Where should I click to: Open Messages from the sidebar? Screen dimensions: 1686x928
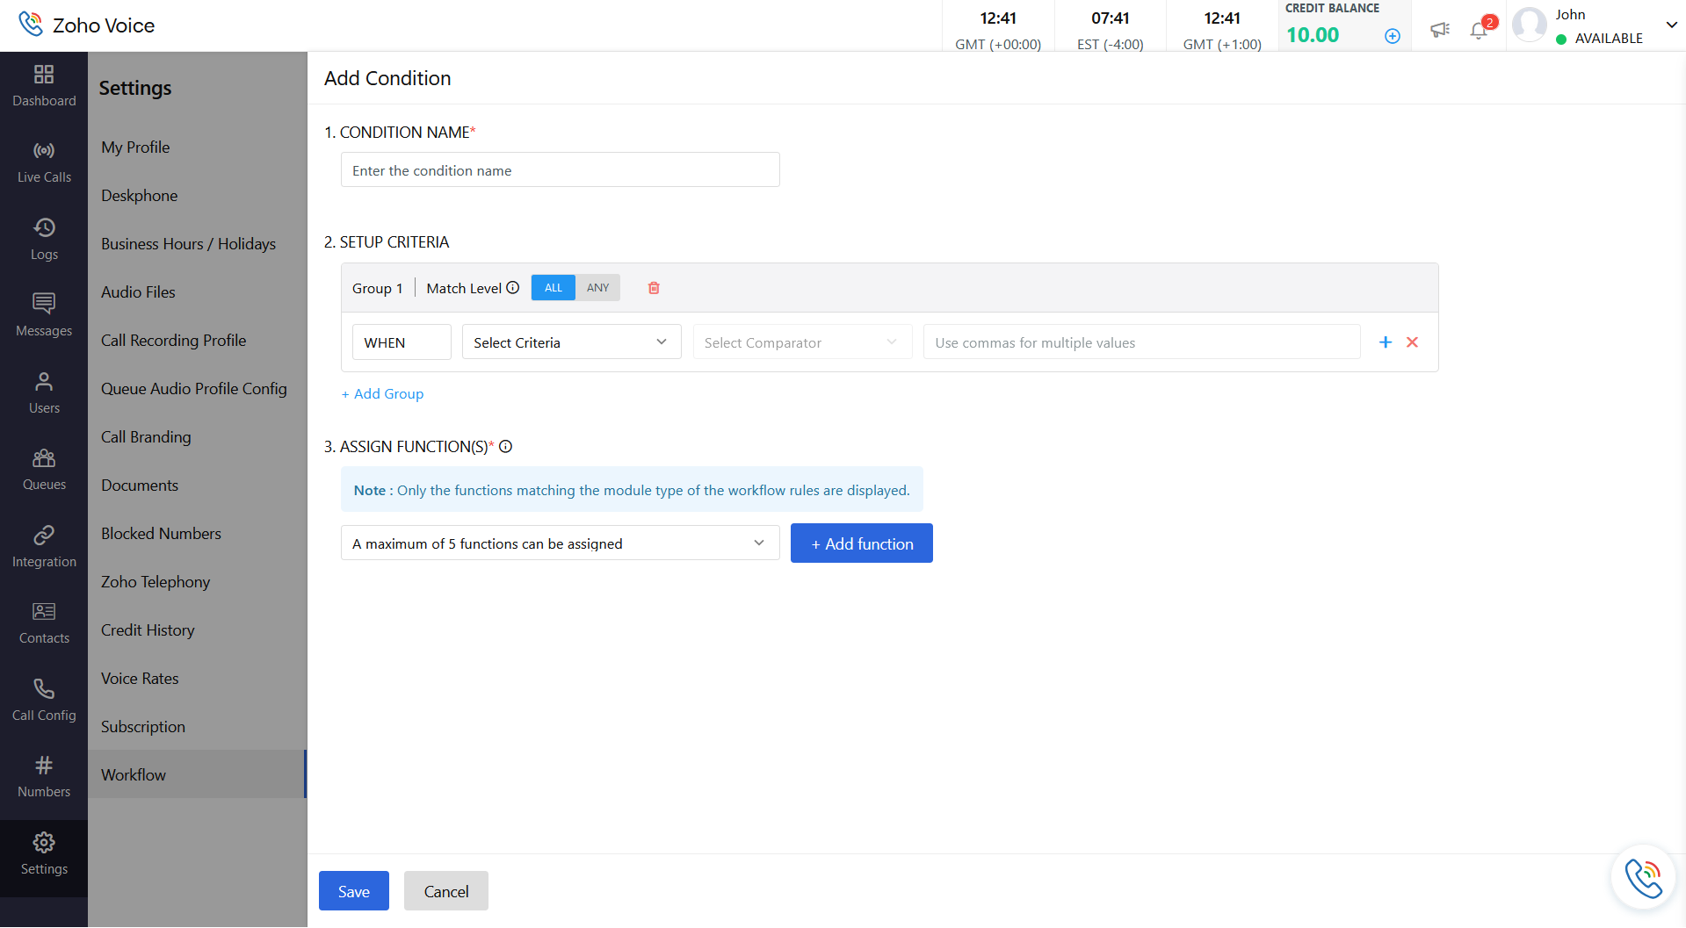pyautogui.click(x=44, y=315)
